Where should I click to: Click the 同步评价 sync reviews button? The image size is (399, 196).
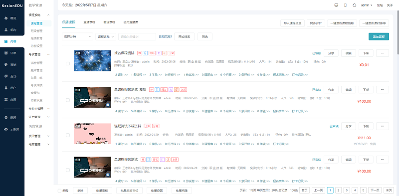(x=316, y=23)
